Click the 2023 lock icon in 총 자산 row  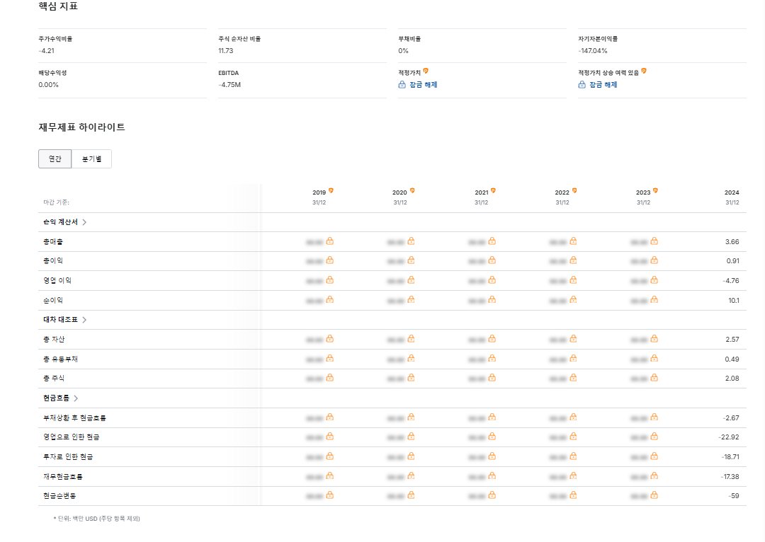coord(654,338)
